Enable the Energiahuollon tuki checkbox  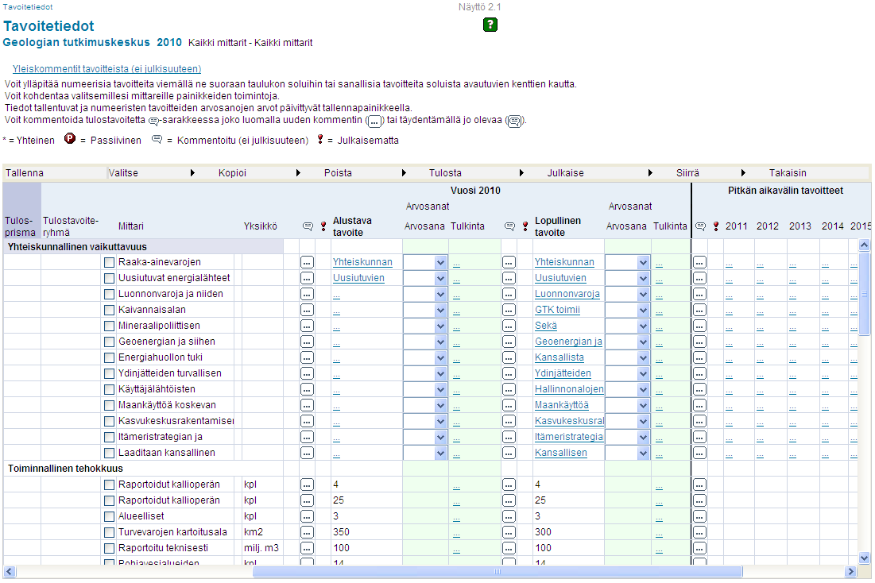coord(110,357)
